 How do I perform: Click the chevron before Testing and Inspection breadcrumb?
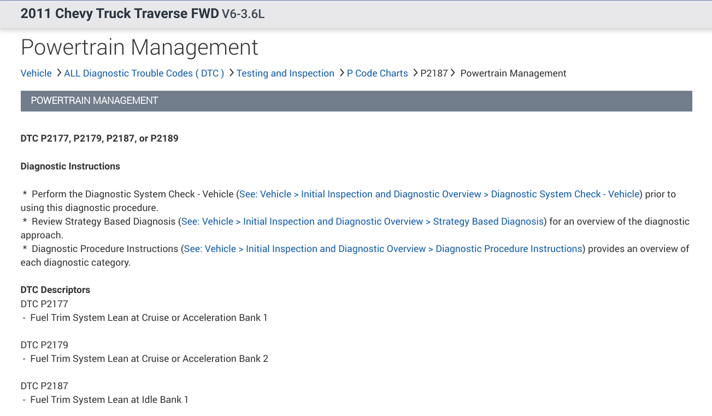pyautogui.click(x=231, y=73)
